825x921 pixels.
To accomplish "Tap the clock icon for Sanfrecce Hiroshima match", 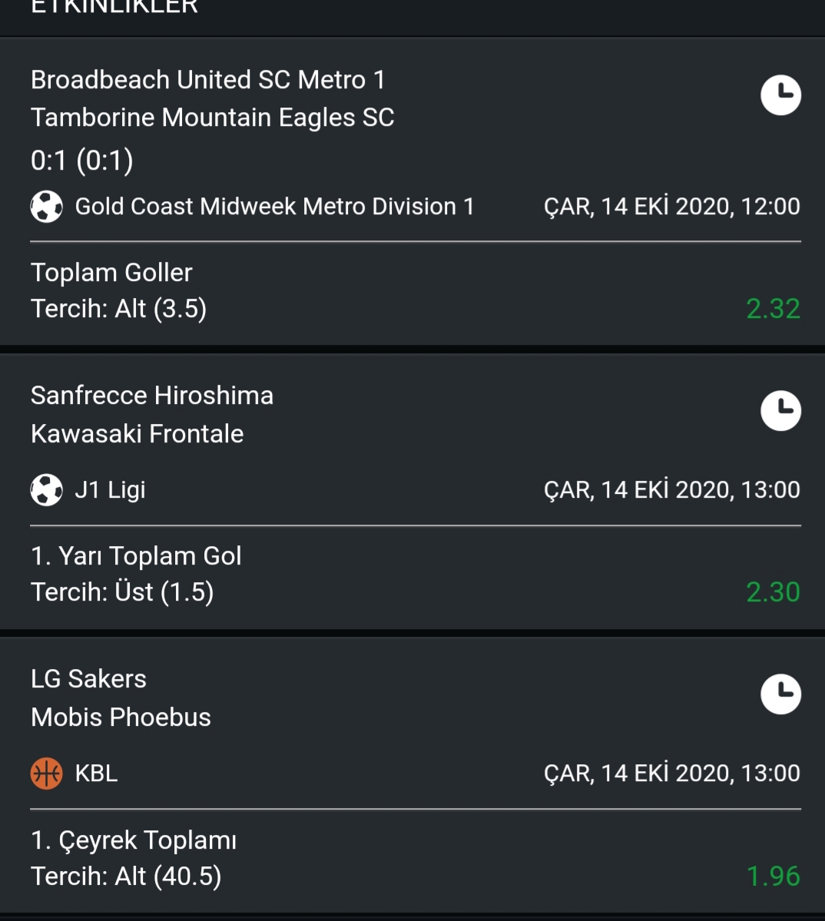I will [780, 411].
